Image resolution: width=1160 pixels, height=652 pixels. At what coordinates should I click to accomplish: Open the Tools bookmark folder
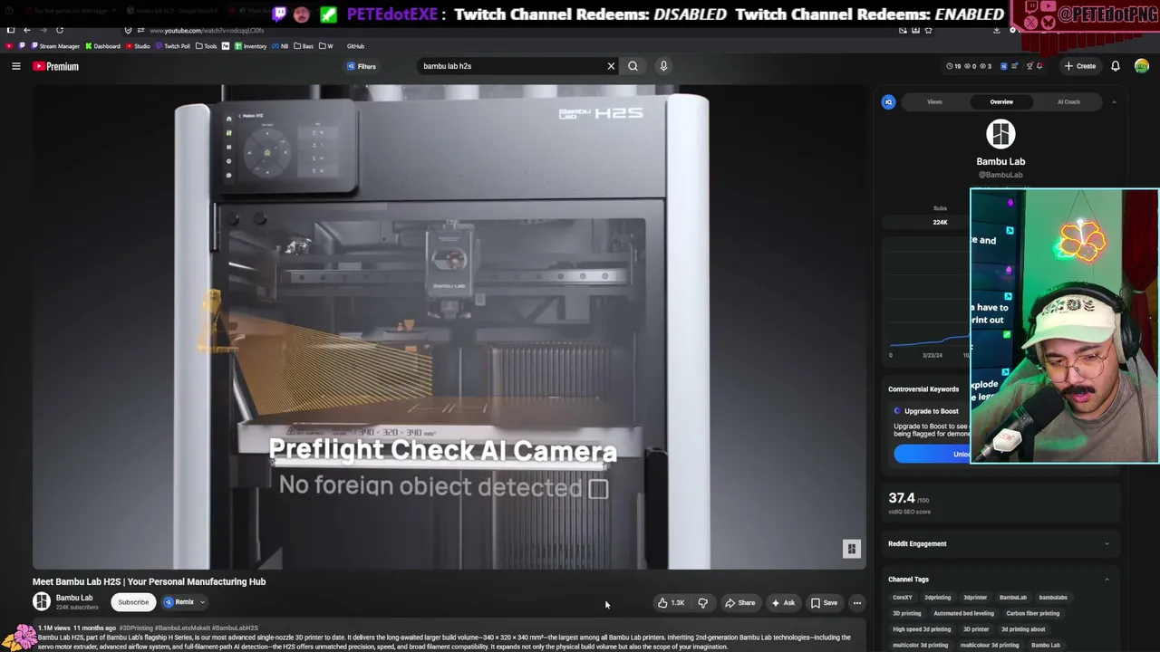click(x=207, y=46)
